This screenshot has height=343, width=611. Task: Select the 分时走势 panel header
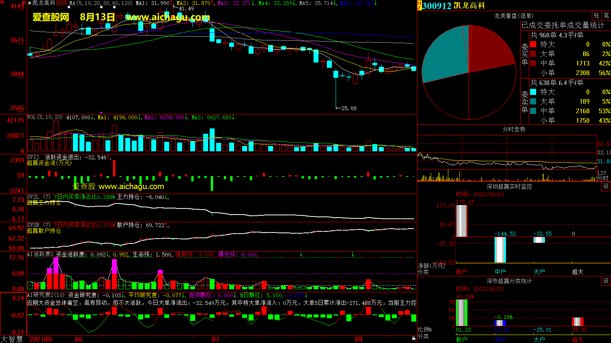[x=514, y=130]
